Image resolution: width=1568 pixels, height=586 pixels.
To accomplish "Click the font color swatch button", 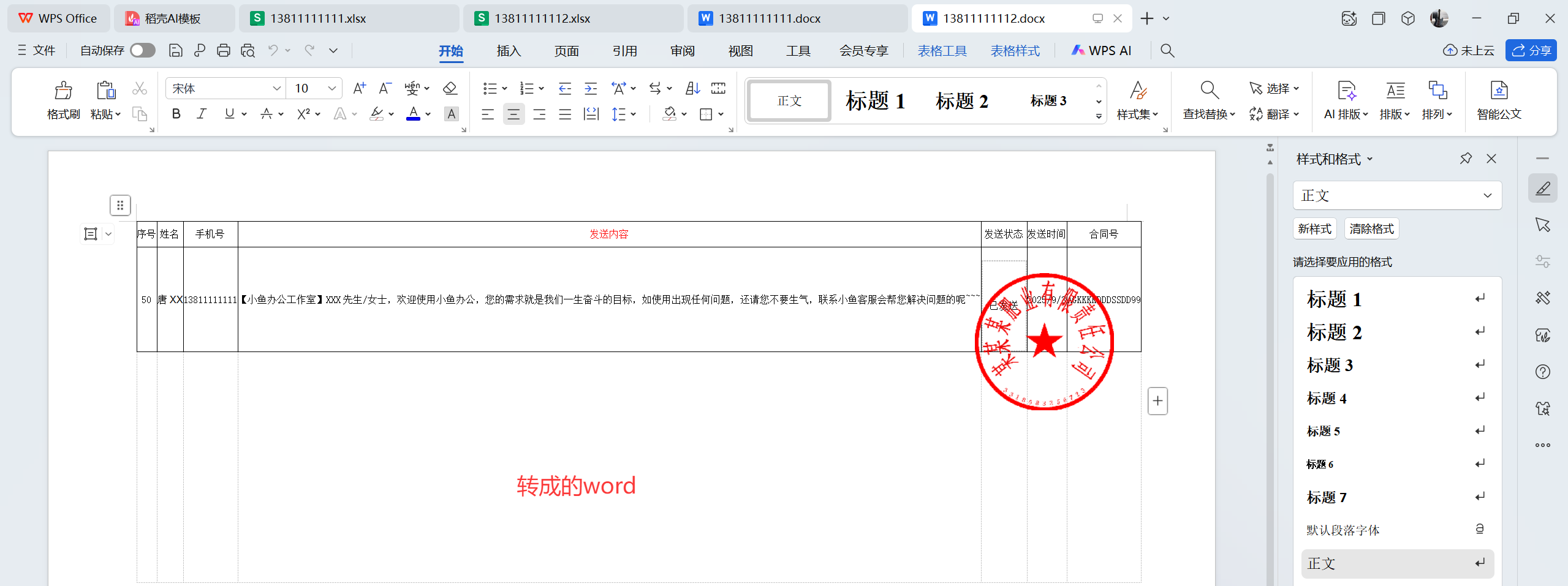I will click(x=414, y=115).
